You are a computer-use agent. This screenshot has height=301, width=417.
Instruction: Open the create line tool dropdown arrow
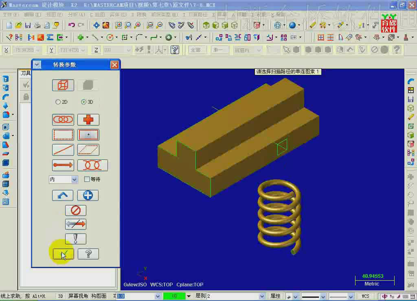pos(102,37)
